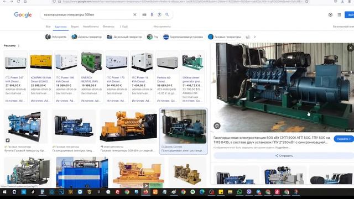Start voice search with microphone icon
354x199 pixels.
coord(152,15)
